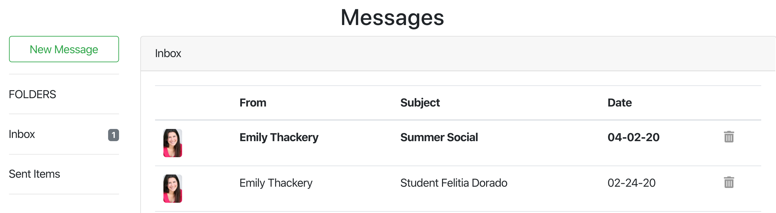Image resolution: width=776 pixels, height=213 pixels.
Task: Click the unread count badge on Inbox
Action: point(113,135)
